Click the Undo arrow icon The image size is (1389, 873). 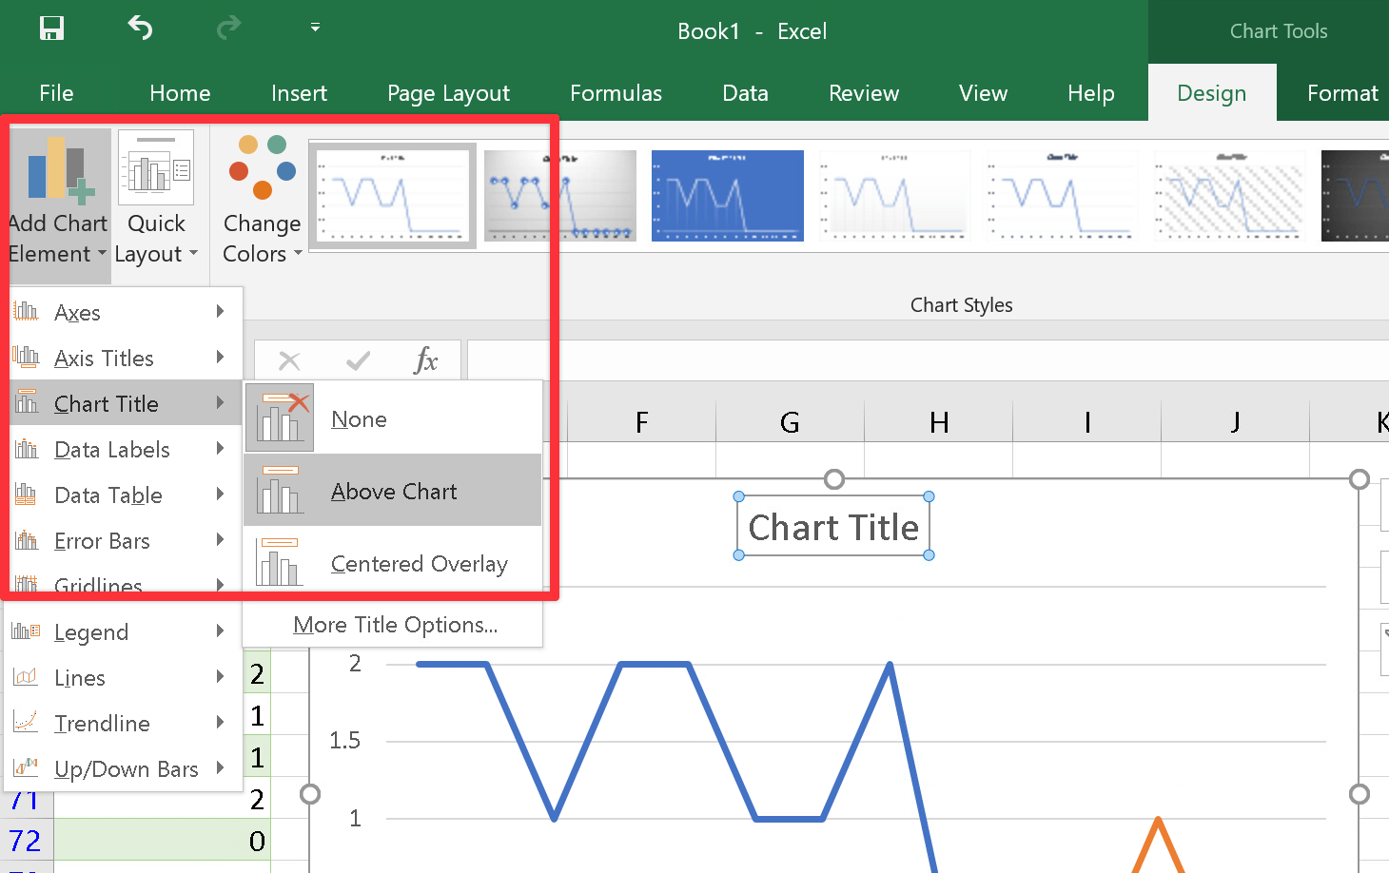point(140,29)
